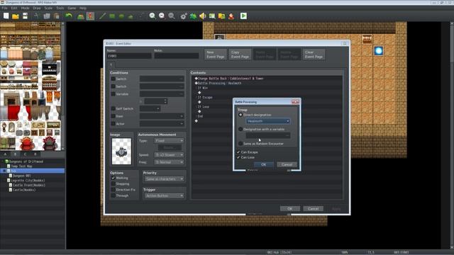Open the Self Switch letter dropdown
The height and width of the screenshot is (255, 454).
pos(150,108)
